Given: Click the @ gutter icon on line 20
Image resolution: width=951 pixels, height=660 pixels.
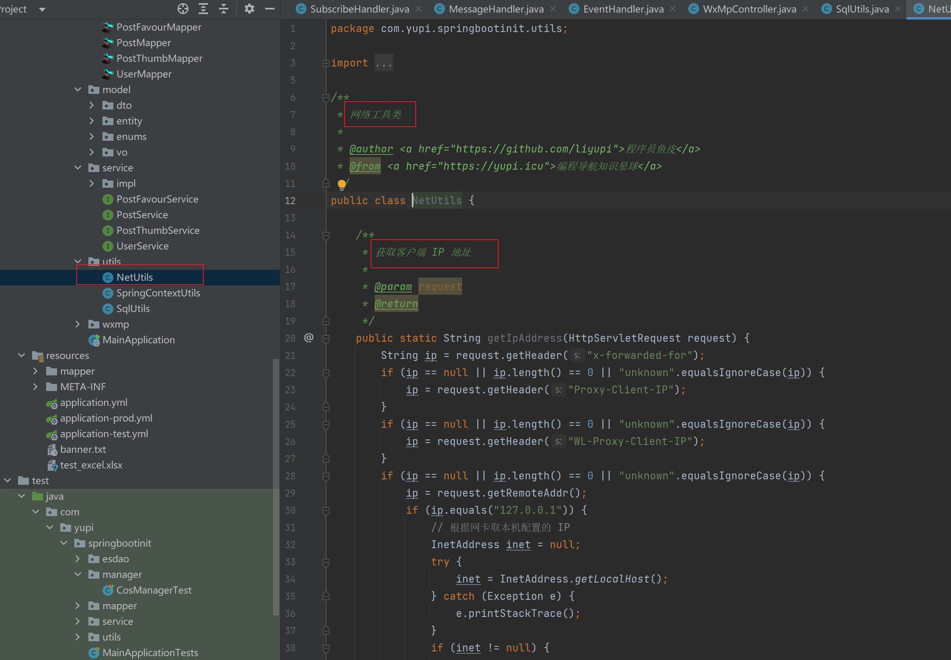Looking at the screenshot, I should pos(309,338).
